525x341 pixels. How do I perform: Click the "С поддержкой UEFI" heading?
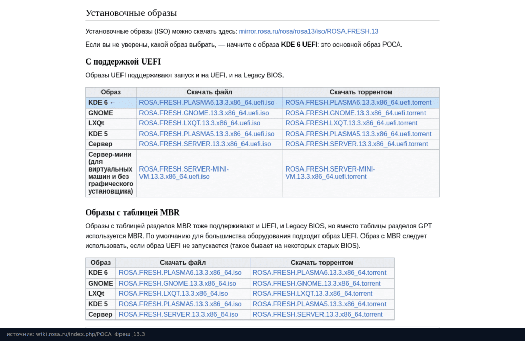123,62
